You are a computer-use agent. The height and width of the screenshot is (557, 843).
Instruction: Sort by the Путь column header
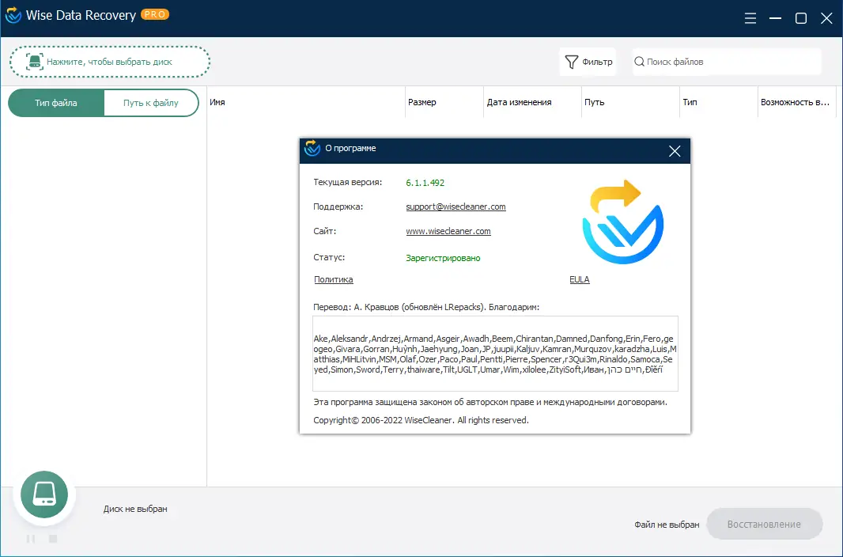click(x=630, y=102)
